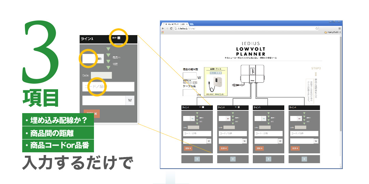Add a product under ライン3 with plus
The width and height of the screenshot is (369, 184).
tap(269, 159)
